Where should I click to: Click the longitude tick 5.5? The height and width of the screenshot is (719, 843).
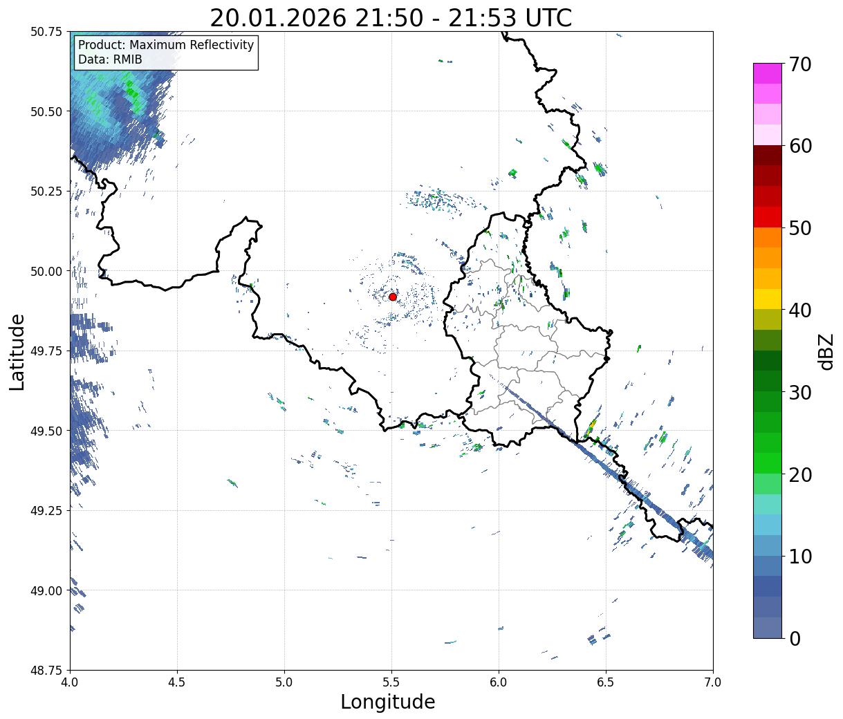391,682
